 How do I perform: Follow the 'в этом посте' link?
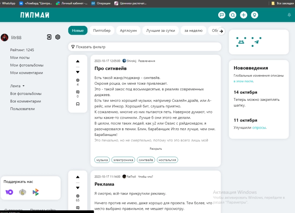243,81
